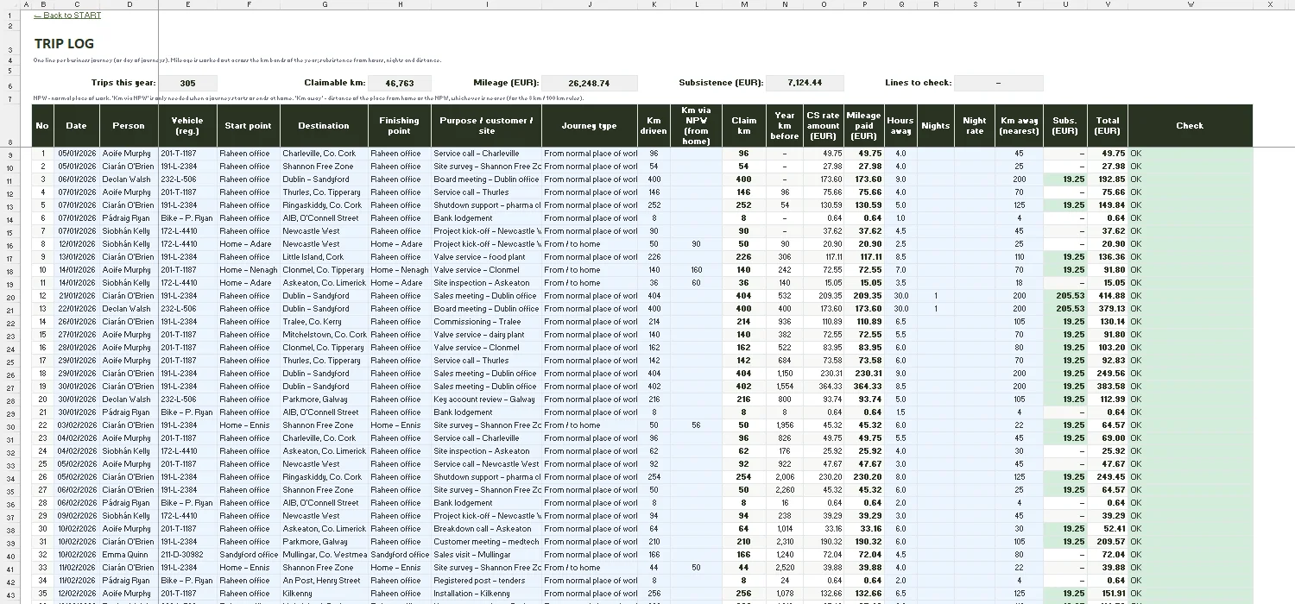
Task: Select the Lines to check value cell
Action: (x=999, y=83)
